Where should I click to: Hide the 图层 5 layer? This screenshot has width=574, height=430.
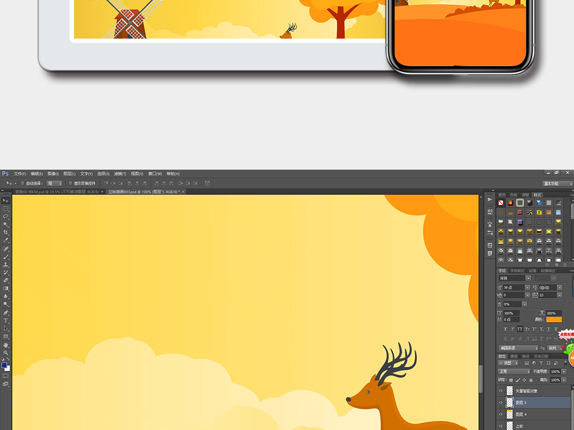pos(501,403)
